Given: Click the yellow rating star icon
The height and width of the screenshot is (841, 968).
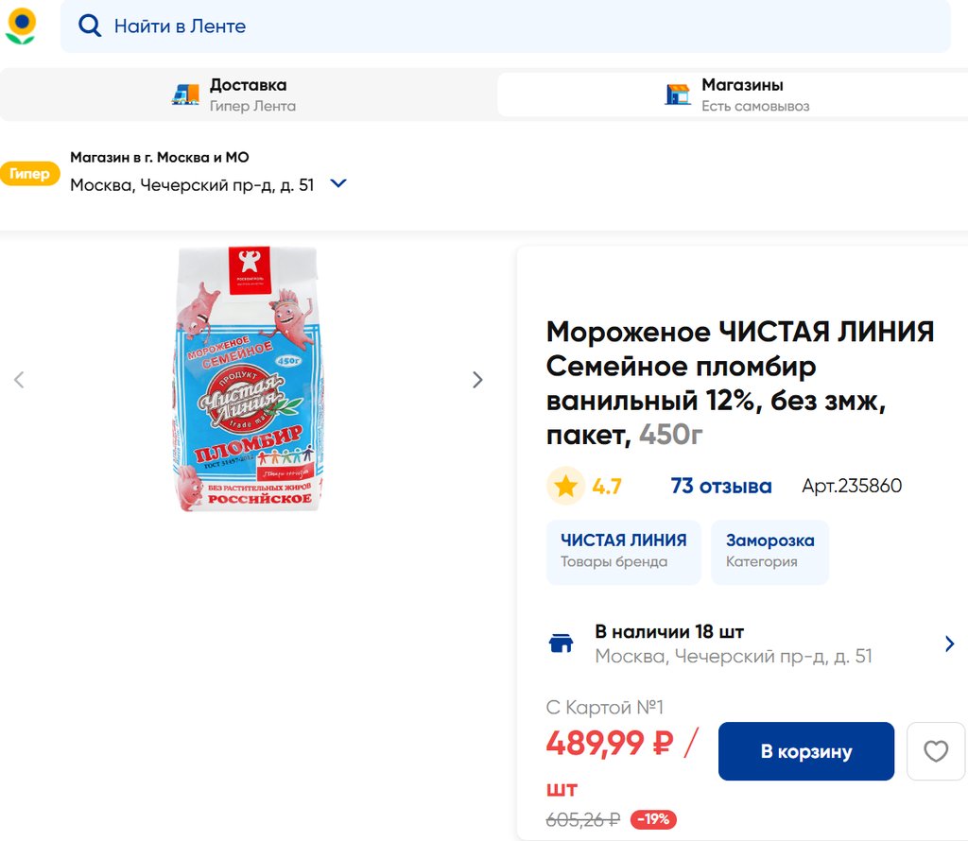Looking at the screenshot, I should [x=565, y=487].
